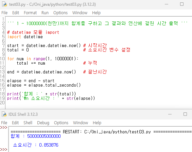Click line number 20 in the editor gutter
Viewport: 192px width, 152px height.
pyautogui.click(x=2, y=103)
